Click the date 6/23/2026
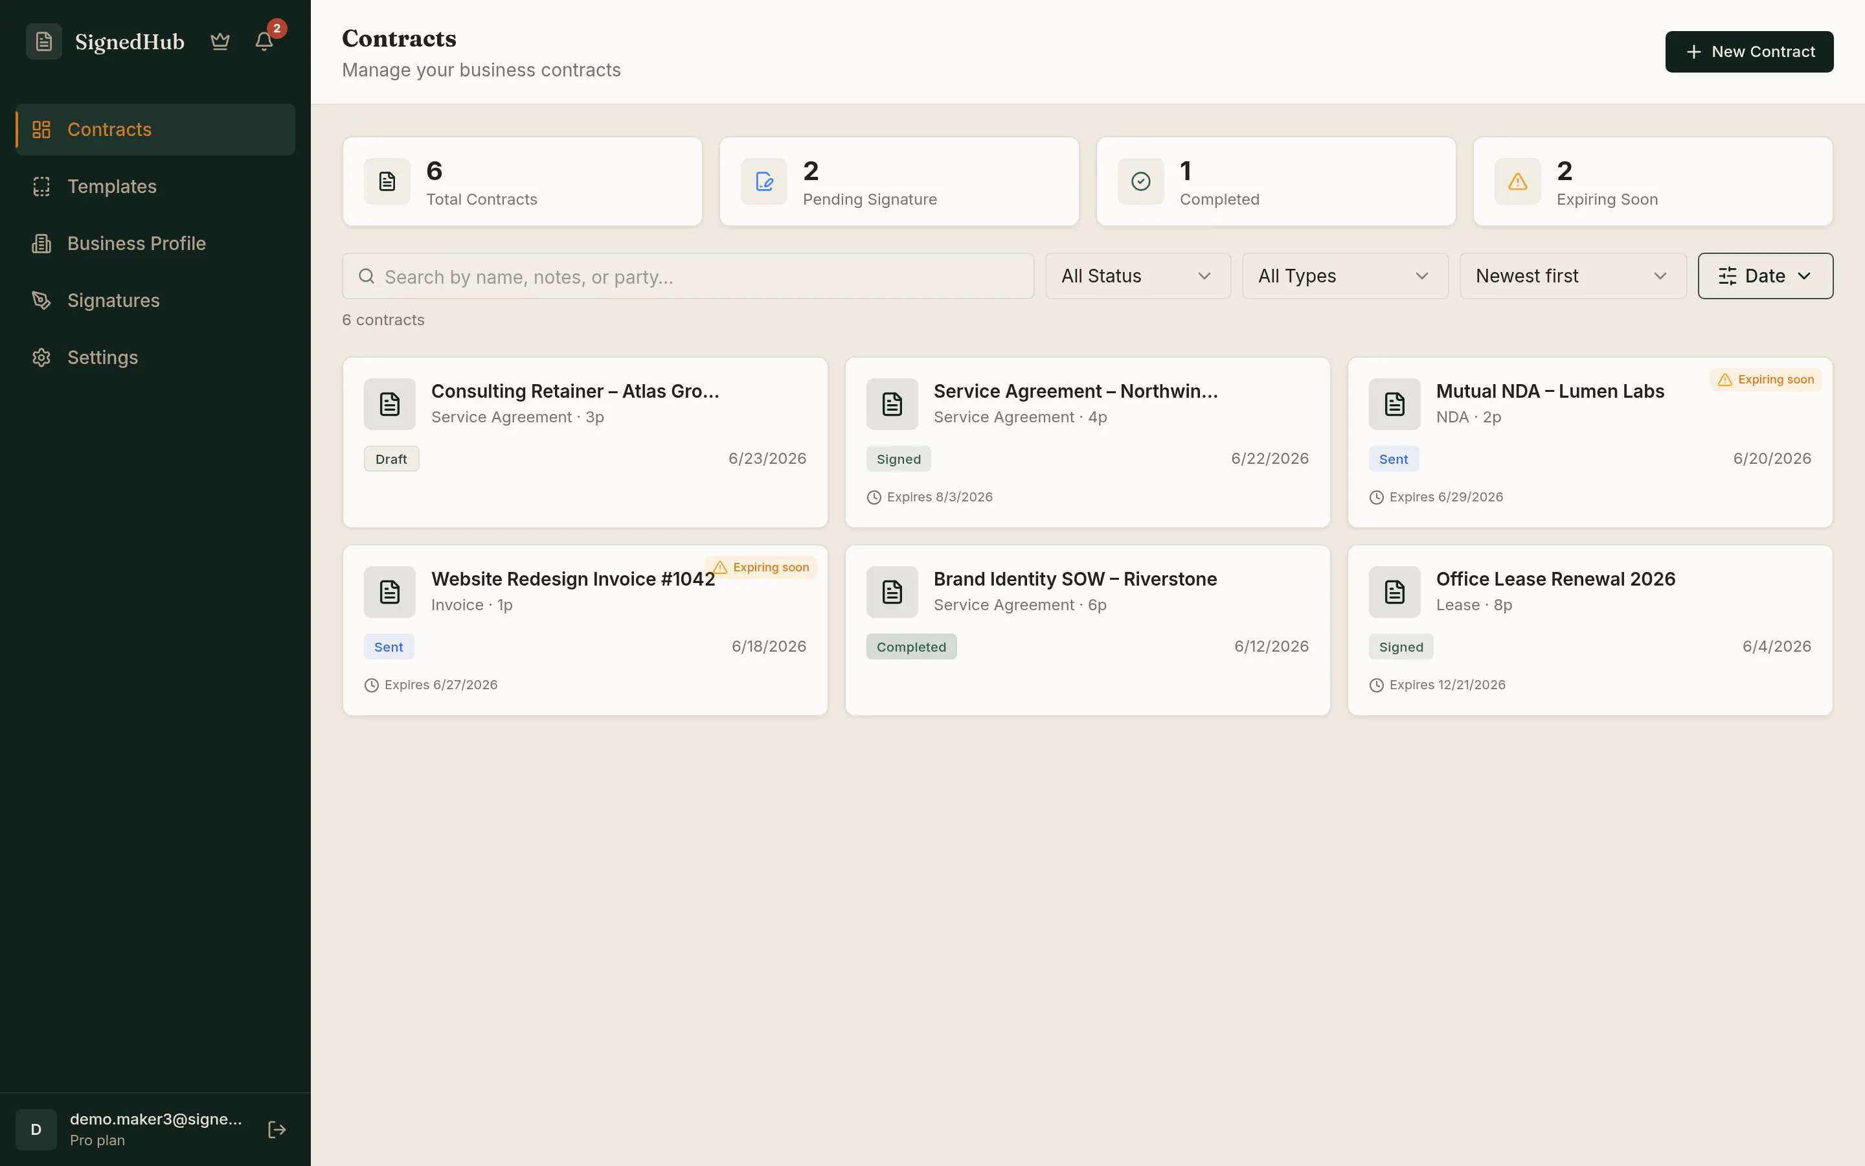This screenshot has width=1865, height=1166. click(x=767, y=459)
